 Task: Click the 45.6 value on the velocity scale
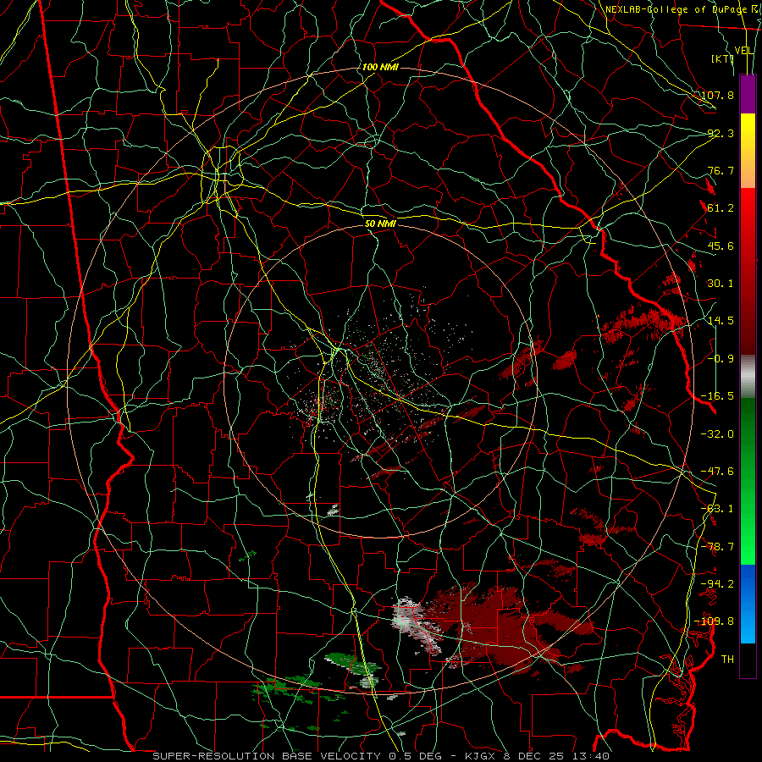coord(721,246)
